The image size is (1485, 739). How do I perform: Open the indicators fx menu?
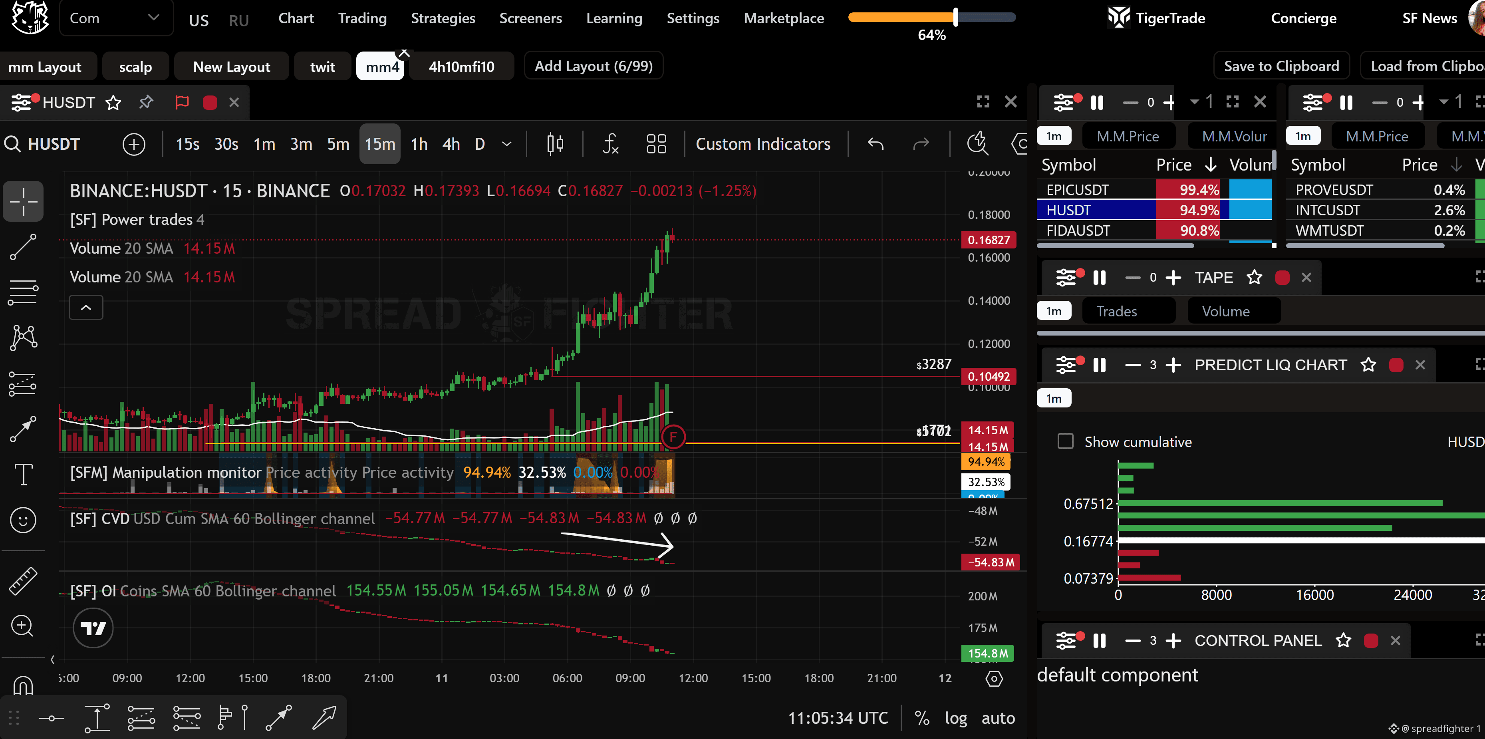pyautogui.click(x=610, y=144)
